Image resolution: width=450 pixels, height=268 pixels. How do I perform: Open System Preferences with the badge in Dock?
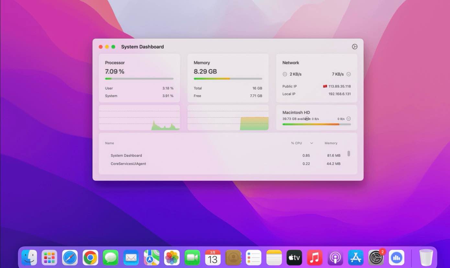point(376,258)
